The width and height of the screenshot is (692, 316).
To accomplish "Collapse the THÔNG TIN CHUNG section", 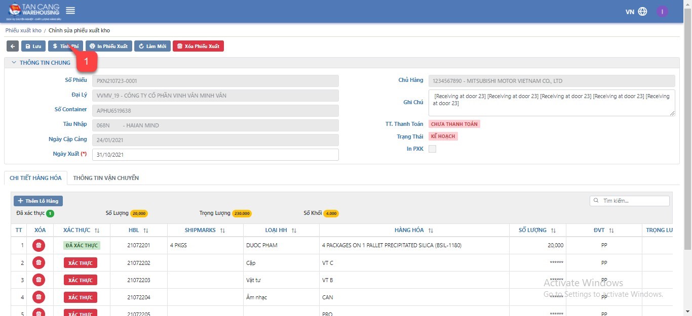I will point(14,63).
